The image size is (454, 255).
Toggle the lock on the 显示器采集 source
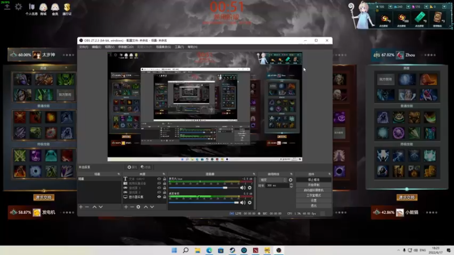pyautogui.click(x=165, y=197)
